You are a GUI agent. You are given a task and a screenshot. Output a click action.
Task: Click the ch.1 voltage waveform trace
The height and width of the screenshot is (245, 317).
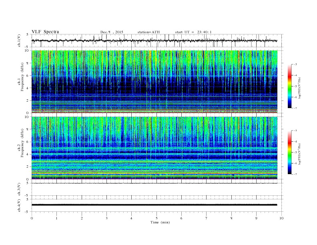click(x=154, y=40)
